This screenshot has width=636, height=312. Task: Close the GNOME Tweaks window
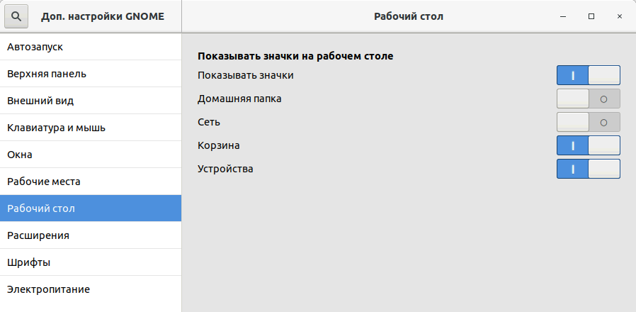[620, 16]
